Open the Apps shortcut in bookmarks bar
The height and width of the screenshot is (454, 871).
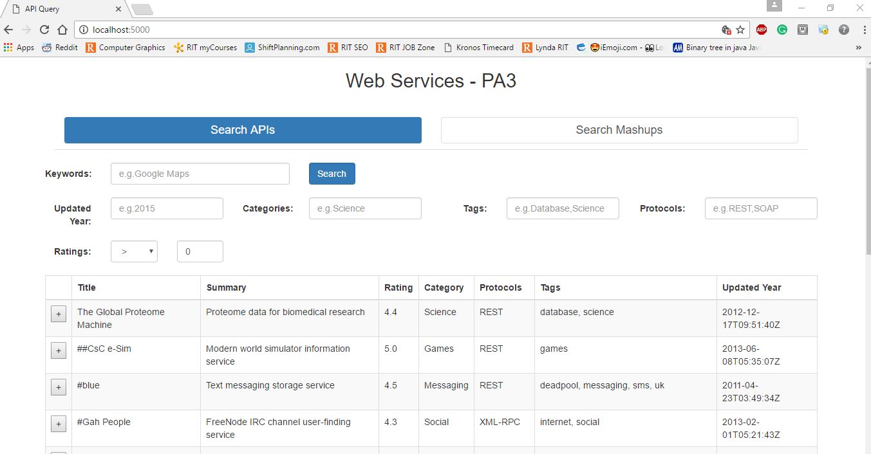pyautogui.click(x=19, y=47)
